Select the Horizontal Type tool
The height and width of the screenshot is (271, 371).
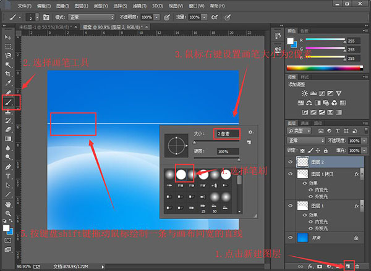coord(8,177)
